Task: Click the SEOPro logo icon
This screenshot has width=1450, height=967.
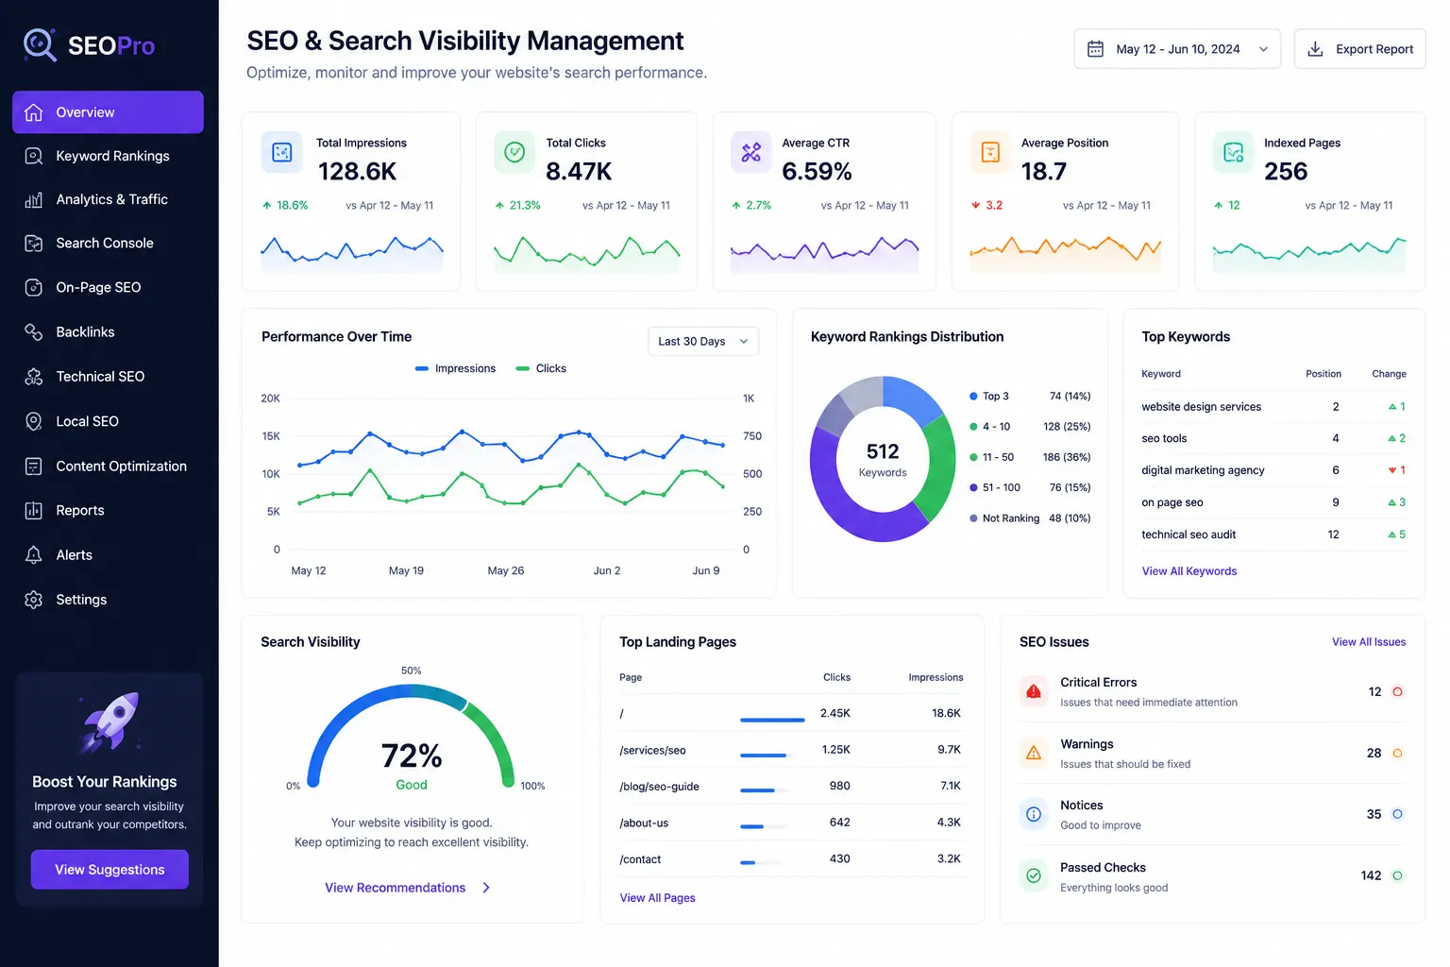Action: point(40,44)
